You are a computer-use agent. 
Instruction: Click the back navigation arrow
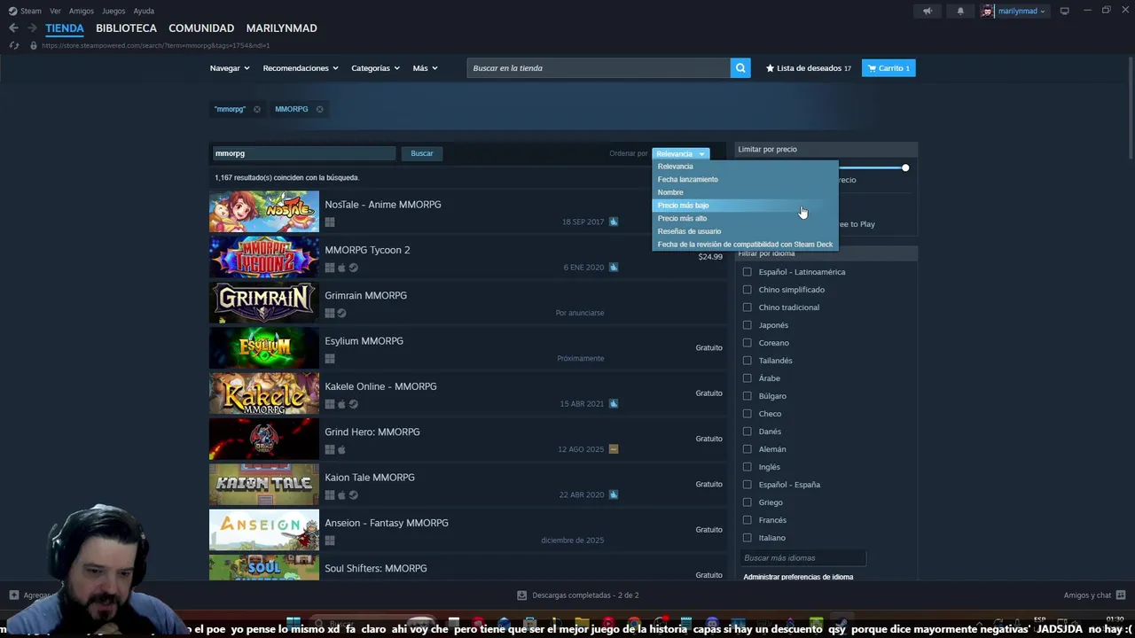pyautogui.click(x=13, y=28)
